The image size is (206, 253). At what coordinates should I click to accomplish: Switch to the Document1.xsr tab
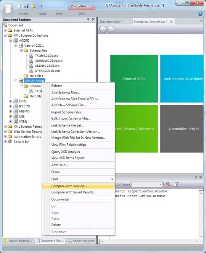[x=111, y=22]
